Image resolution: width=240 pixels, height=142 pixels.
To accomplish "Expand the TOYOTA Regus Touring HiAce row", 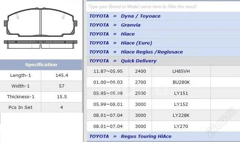I will click(x=163, y=136).
